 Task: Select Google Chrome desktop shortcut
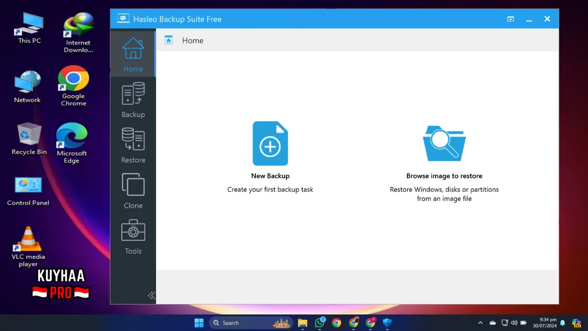[x=73, y=86]
